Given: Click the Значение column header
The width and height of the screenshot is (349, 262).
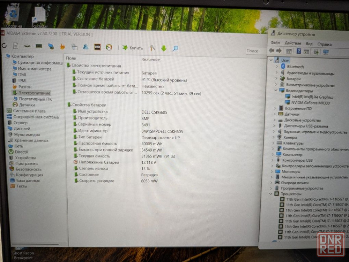Looking at the screenshot, I should point(151,60).
